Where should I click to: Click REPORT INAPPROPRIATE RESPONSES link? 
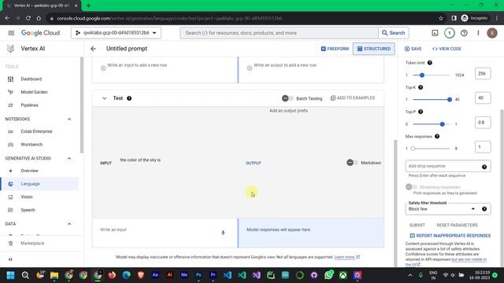(x=450, y=236)
